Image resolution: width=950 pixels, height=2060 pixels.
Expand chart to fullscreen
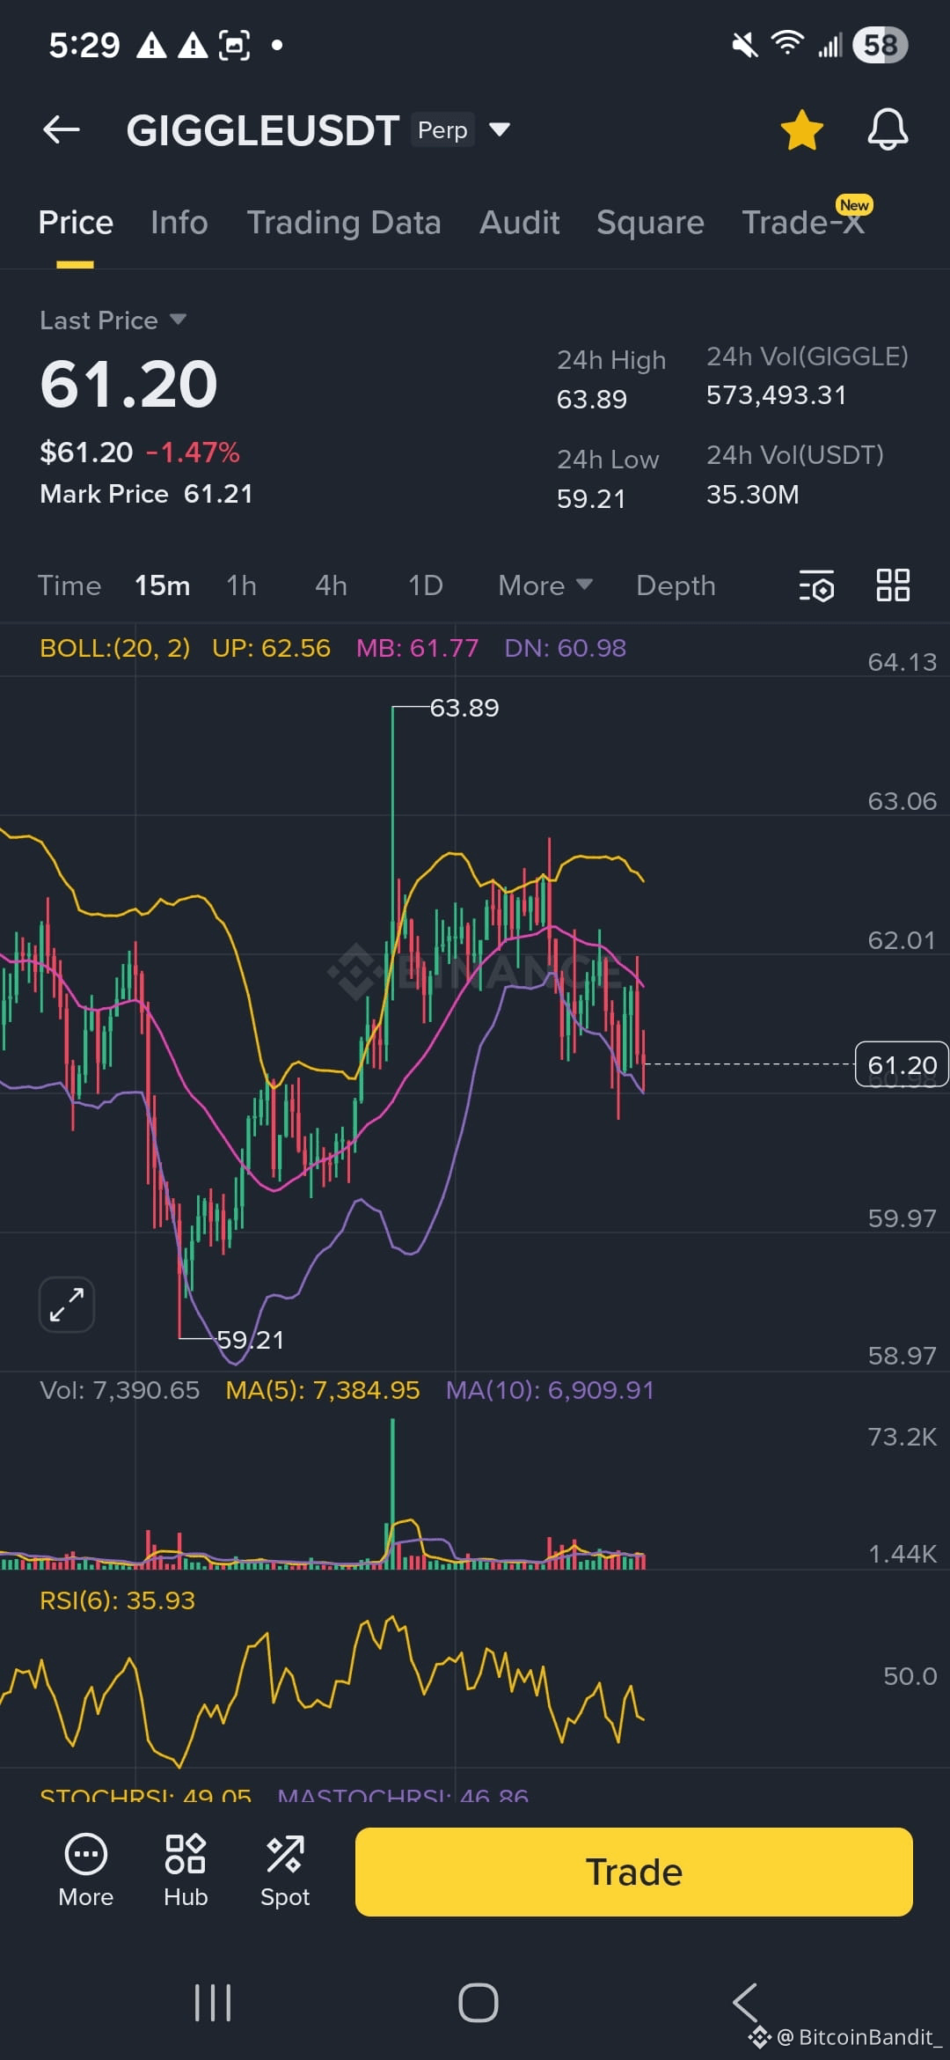[x=67, y=1304]
